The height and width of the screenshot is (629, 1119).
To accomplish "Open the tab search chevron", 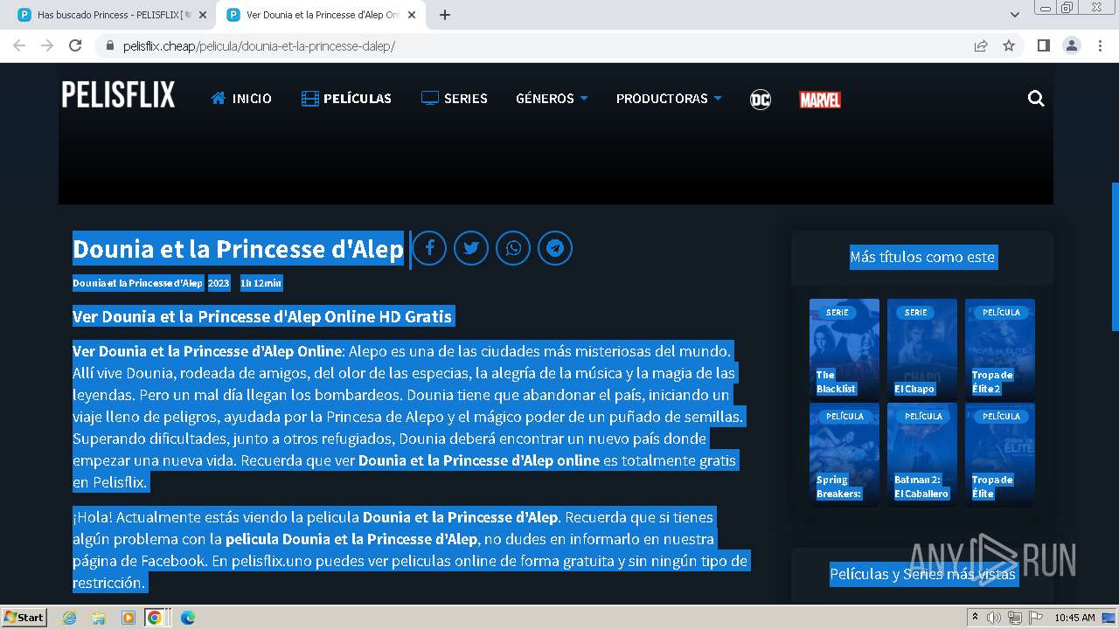I will [x=1015, y=15].
